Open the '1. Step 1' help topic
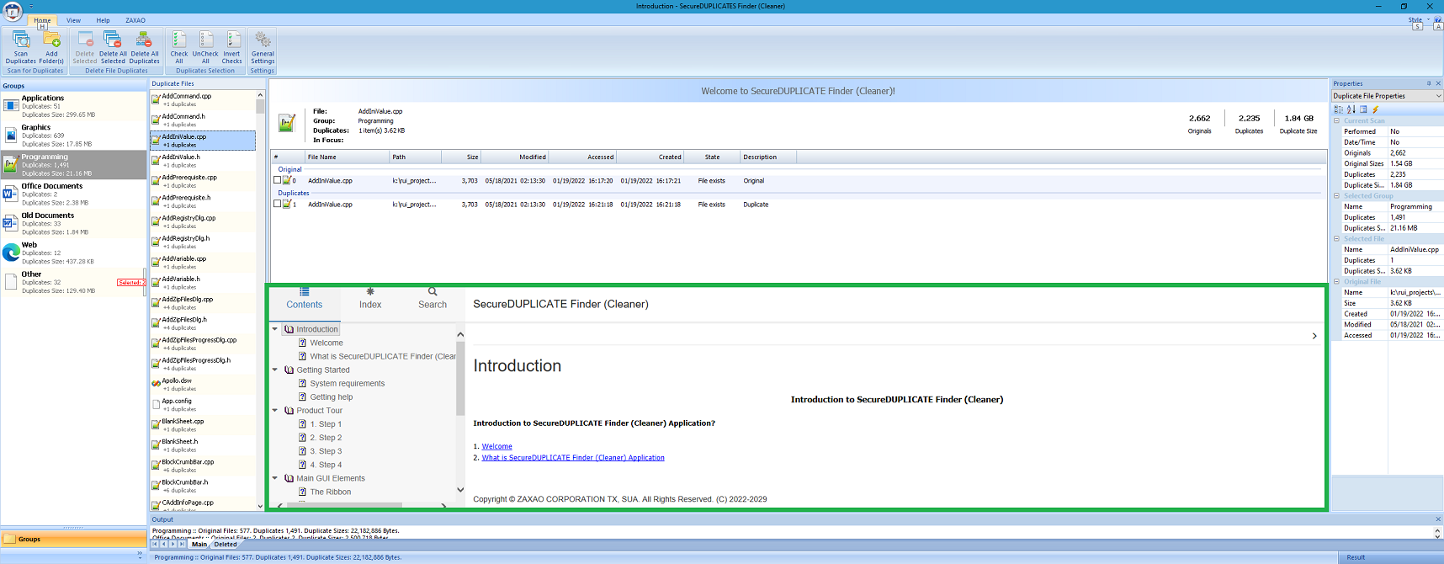The height and width of the screenshot is (564, 1444). coord(326,424)
